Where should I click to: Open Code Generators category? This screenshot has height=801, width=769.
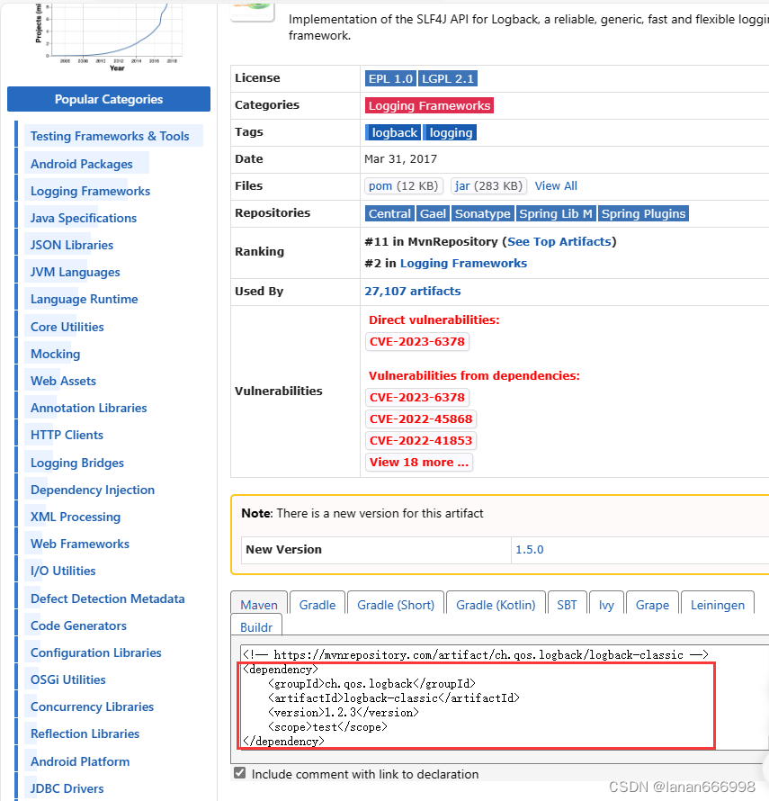78,625
